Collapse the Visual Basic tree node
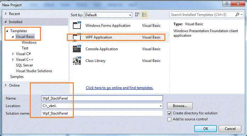This screenshot has height=136, width=247. (x=13, y=37)
